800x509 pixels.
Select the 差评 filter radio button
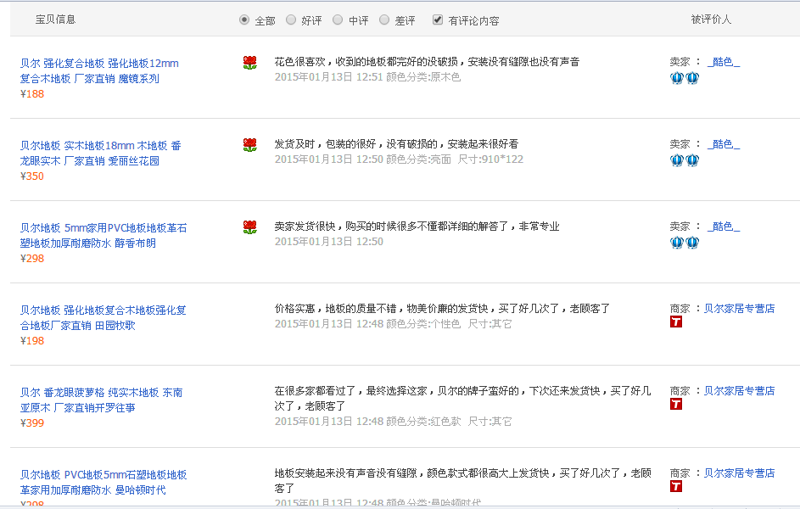coord(384,20)
